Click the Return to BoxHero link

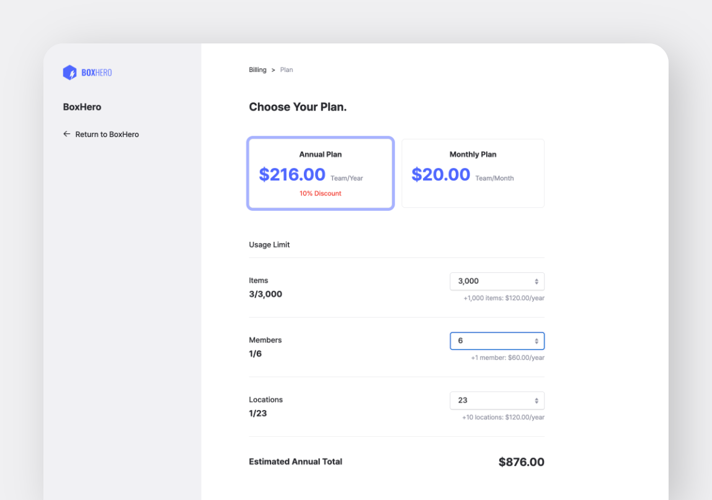pyautogui.click(x=107, y=134)
